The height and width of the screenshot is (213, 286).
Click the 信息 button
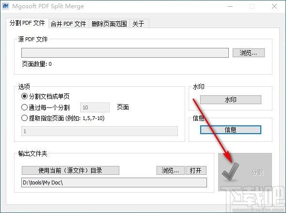pyautogui.click(x=231, y=130)
